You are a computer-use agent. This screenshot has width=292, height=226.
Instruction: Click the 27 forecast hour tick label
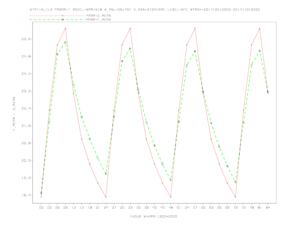tap(114, 208)
